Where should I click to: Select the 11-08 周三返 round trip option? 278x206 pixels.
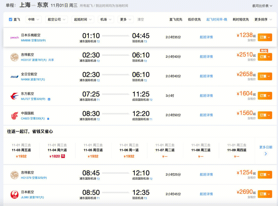click(201, 150)
